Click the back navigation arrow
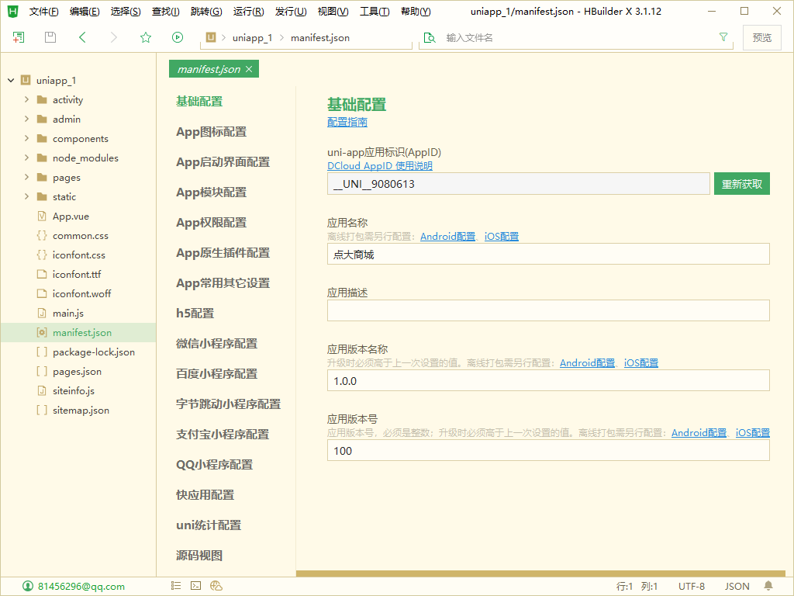Screen dimensions: 794x596 pyautogui.click(x=83, y=37)
